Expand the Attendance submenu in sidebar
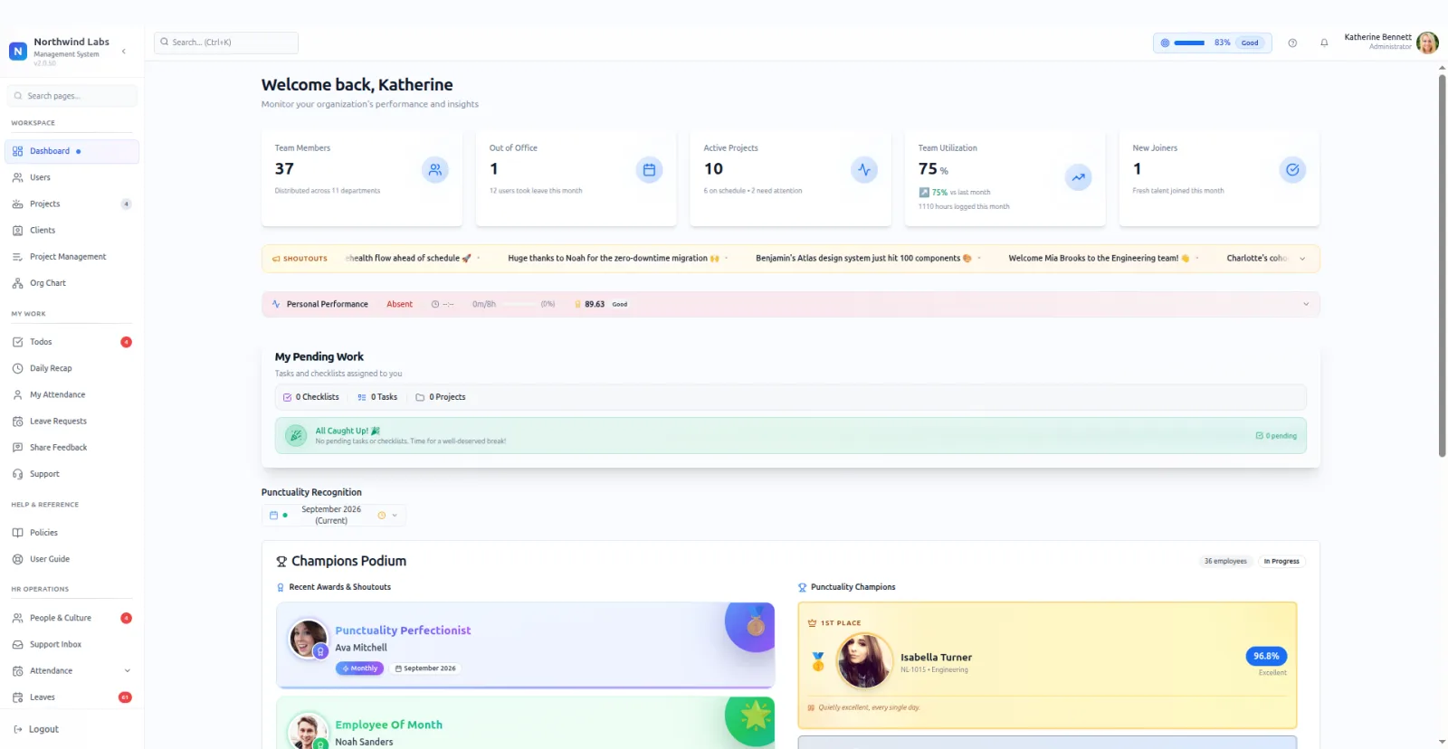 (127, 671)
